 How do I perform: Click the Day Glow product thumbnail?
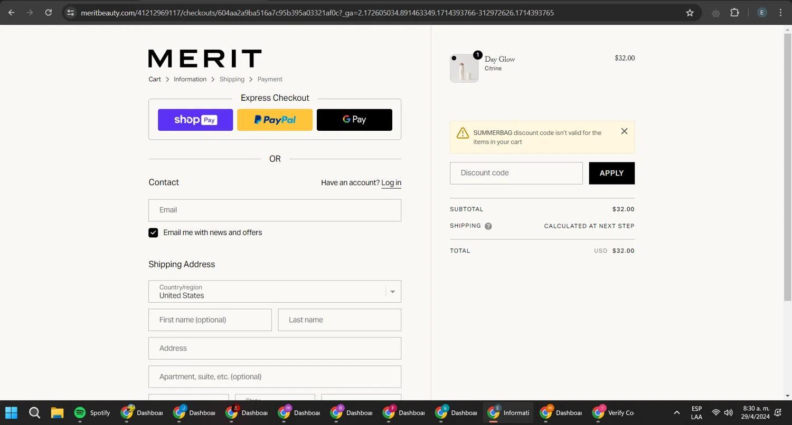tap(464, 68)
